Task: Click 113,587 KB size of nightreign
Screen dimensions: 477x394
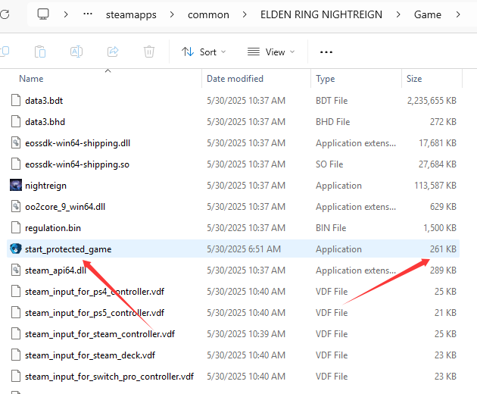Action: click(435, 186)
